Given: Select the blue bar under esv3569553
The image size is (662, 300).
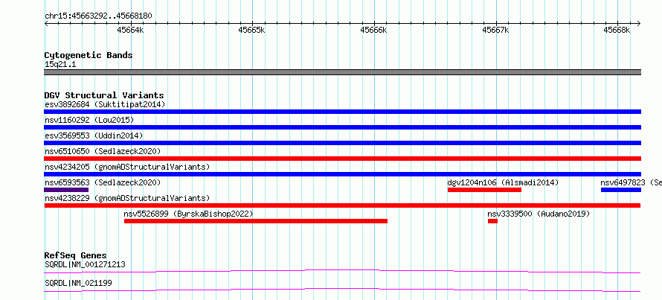Looking at the screenshot, I should point(342,143).
